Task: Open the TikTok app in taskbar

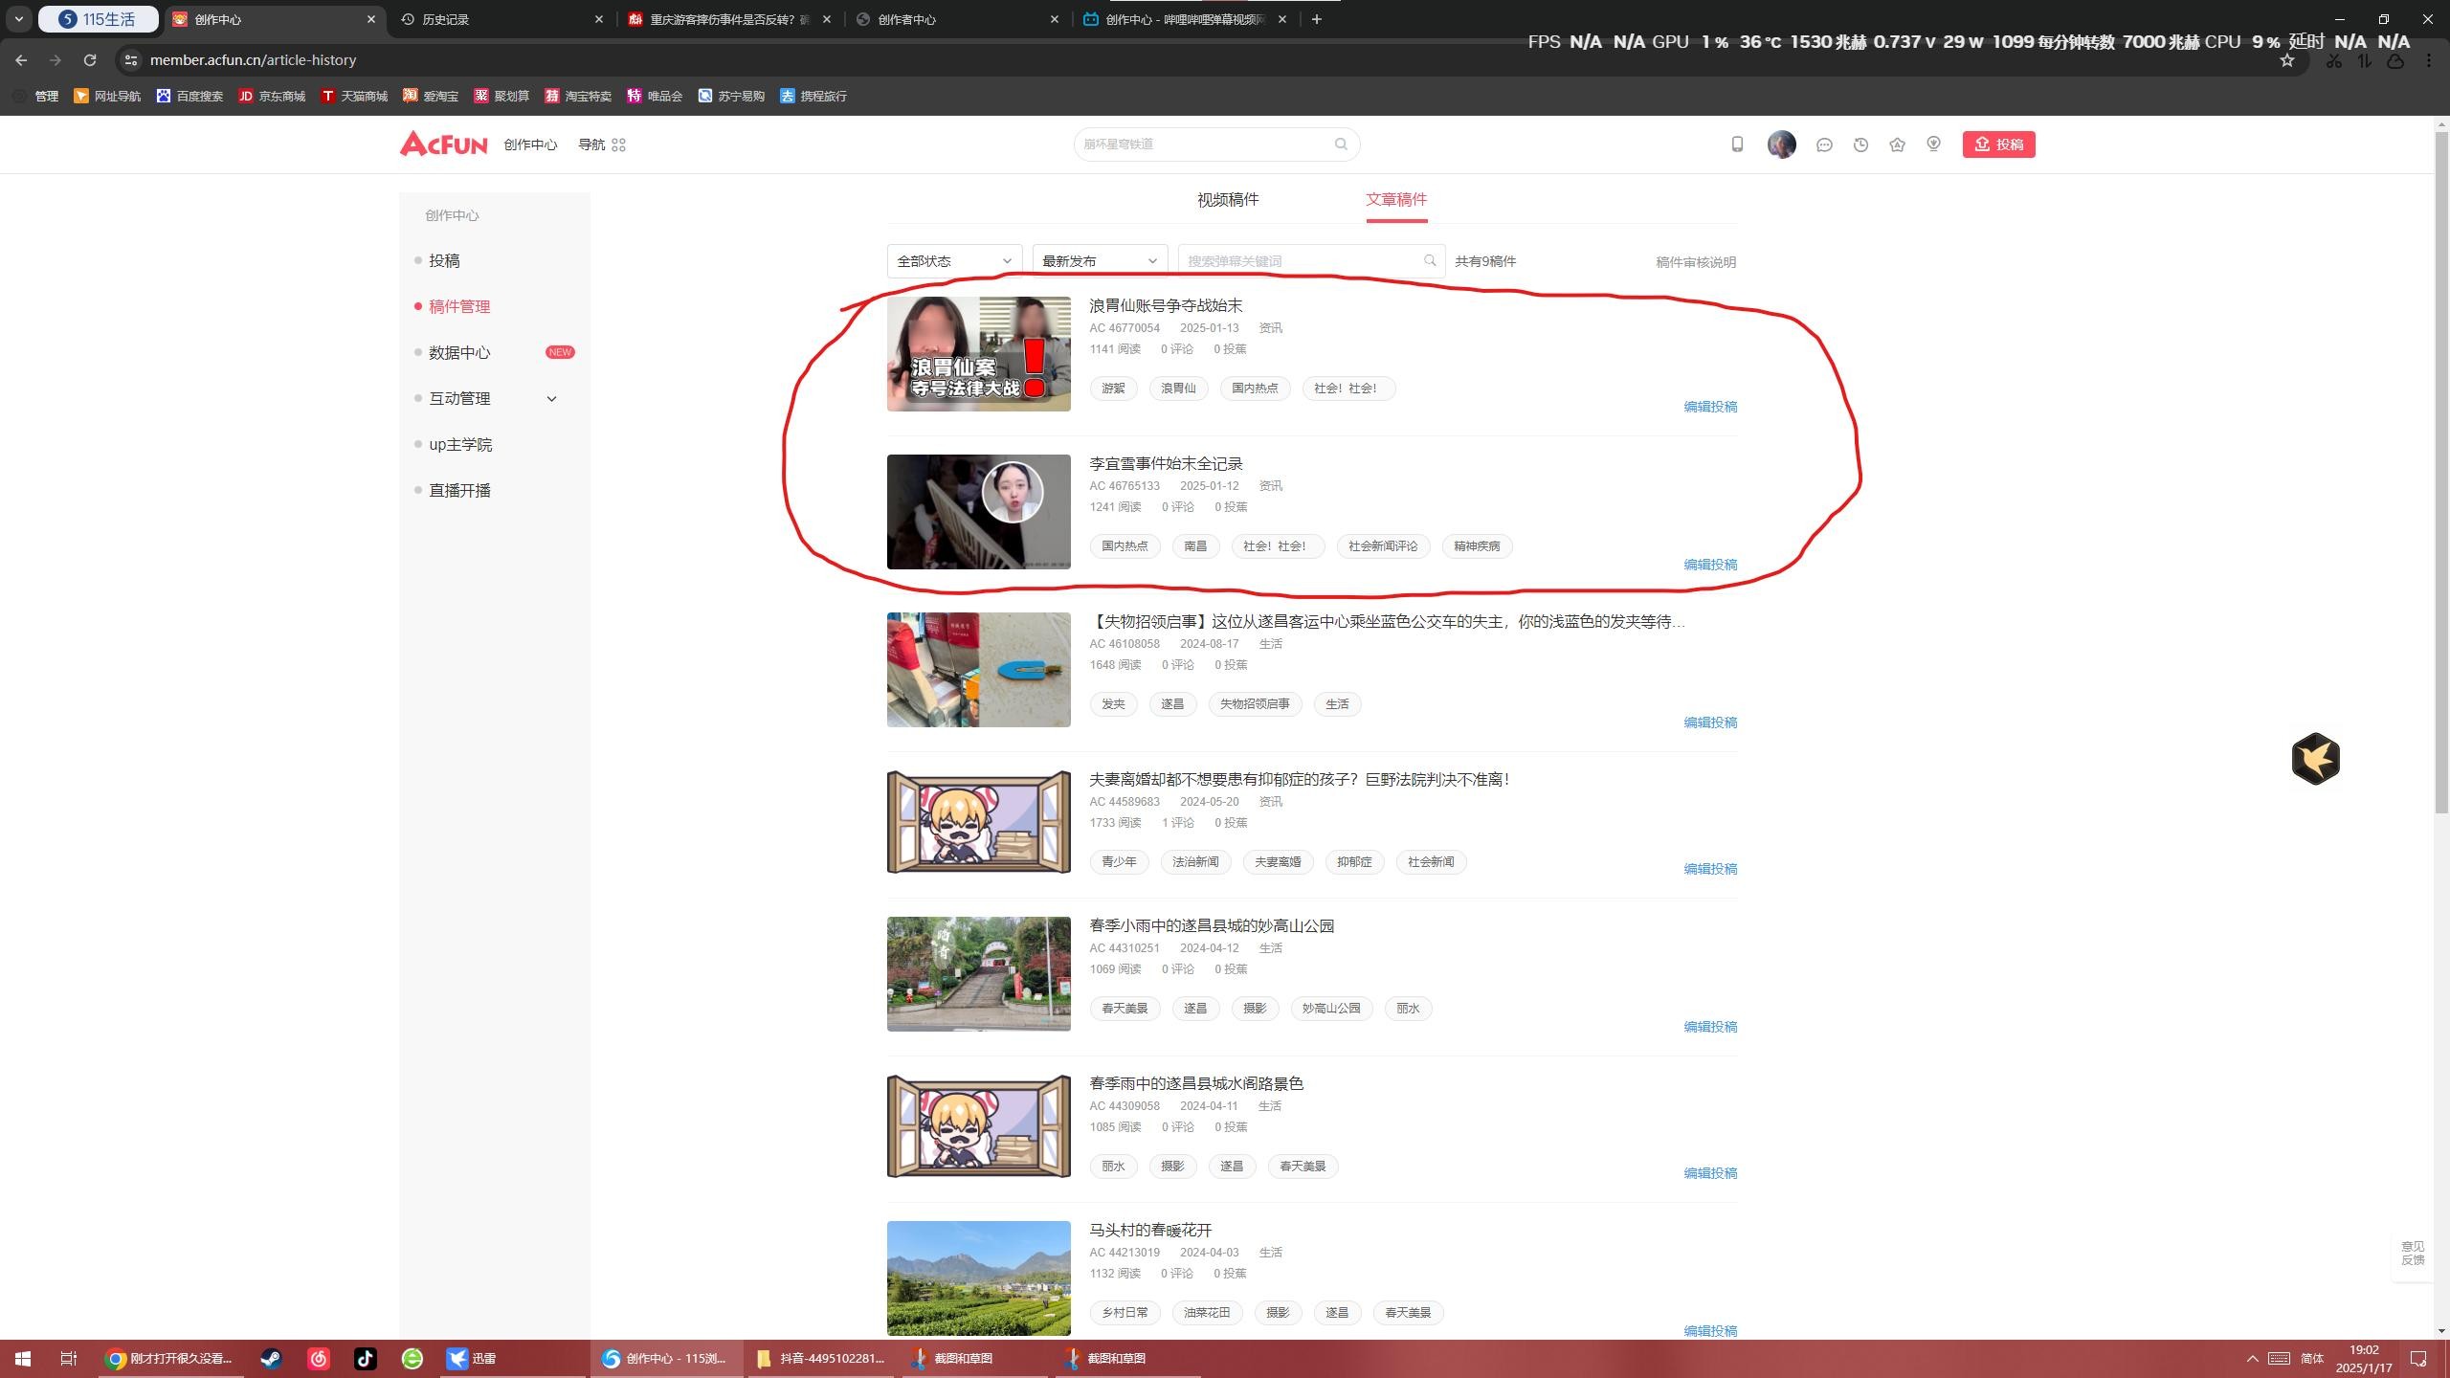Action: 366,1358
